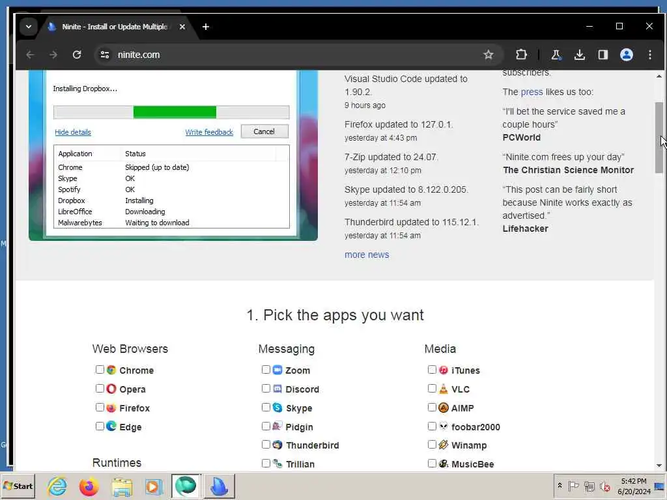Click the Edge app icon in list
Image resolution: width=667 pixels, height=500 pixels.
click(x=111, y=426)
